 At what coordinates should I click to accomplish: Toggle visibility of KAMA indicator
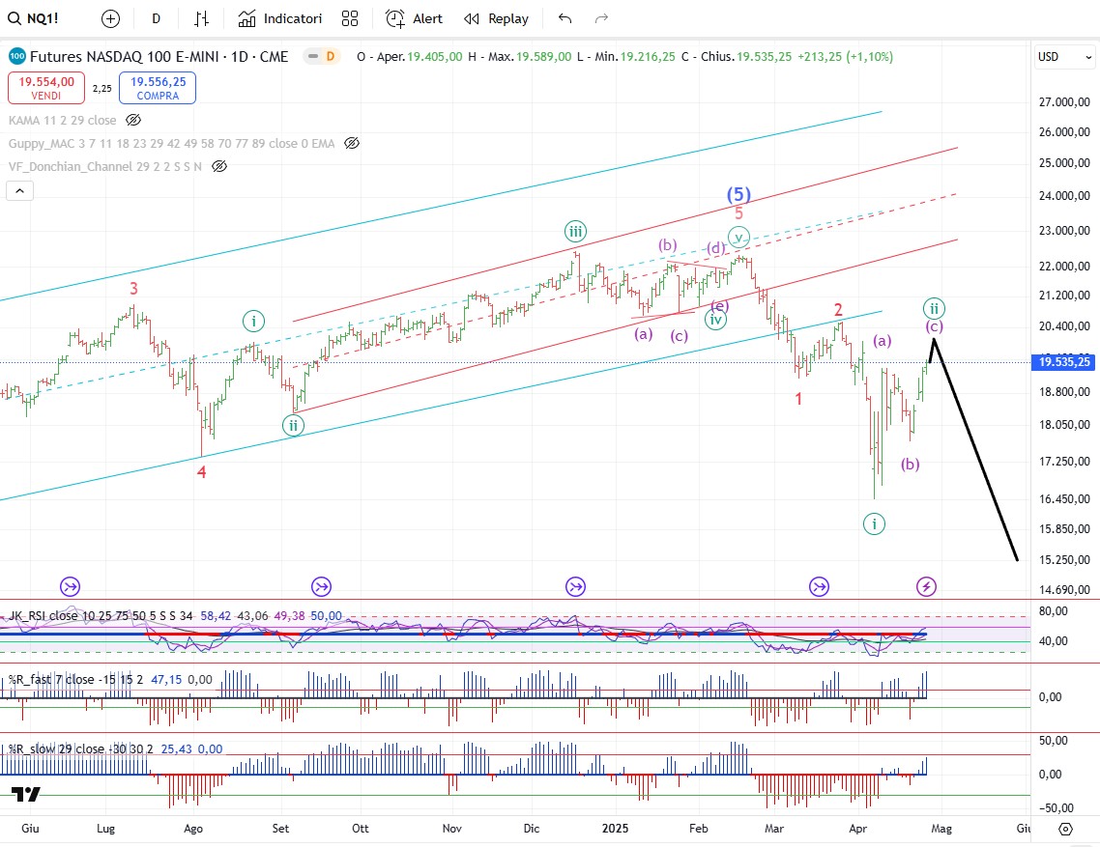(x=133, y=120)
